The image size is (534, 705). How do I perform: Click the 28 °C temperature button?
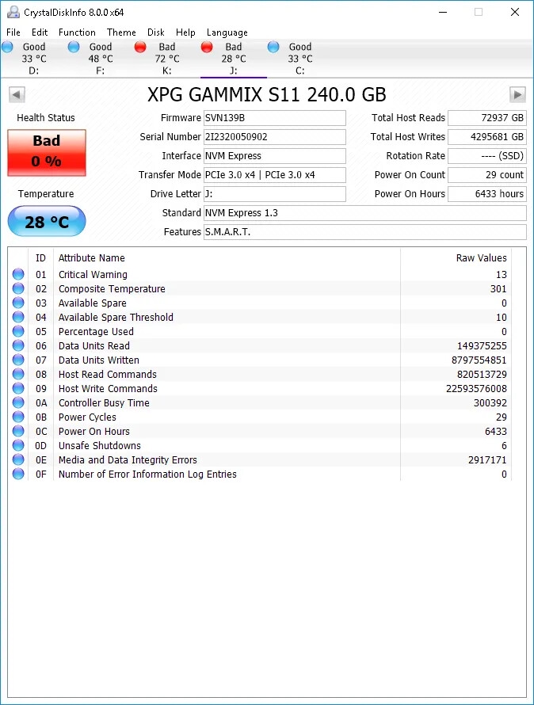coord(47,221)
